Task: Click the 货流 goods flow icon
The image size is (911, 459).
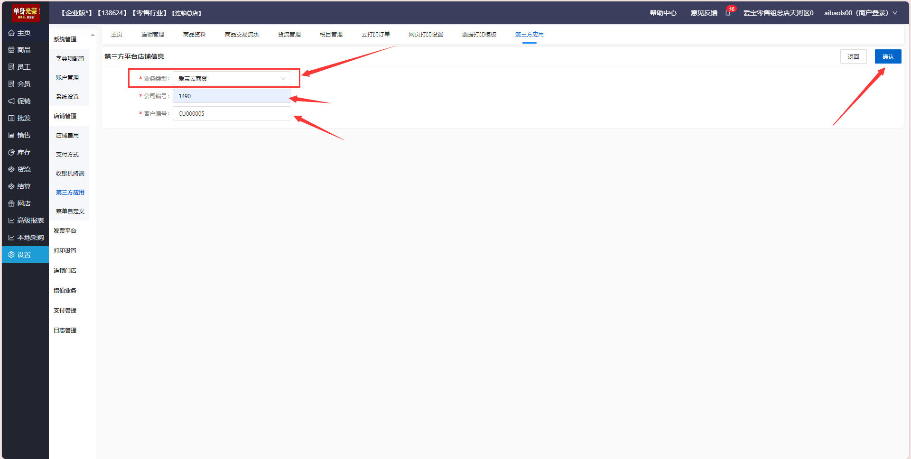Action: 11,170
